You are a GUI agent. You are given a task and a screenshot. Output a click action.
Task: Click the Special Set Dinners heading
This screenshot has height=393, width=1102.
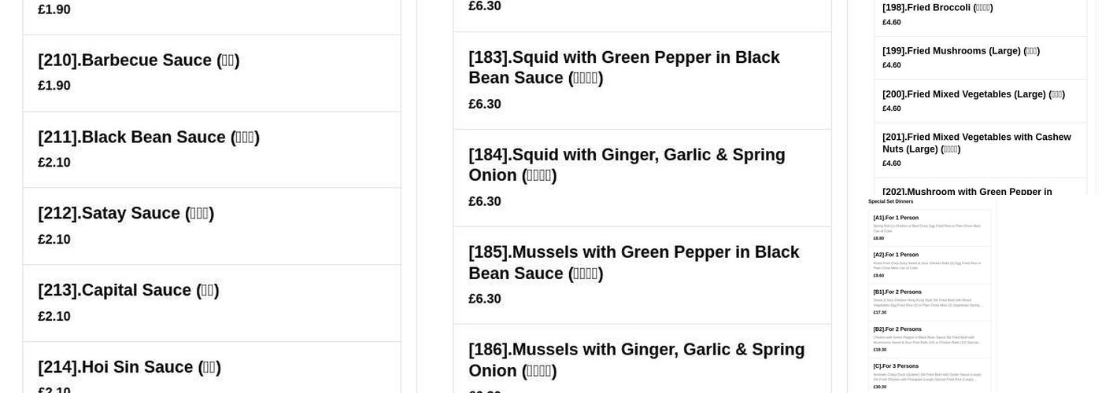[x=891, y=202]
